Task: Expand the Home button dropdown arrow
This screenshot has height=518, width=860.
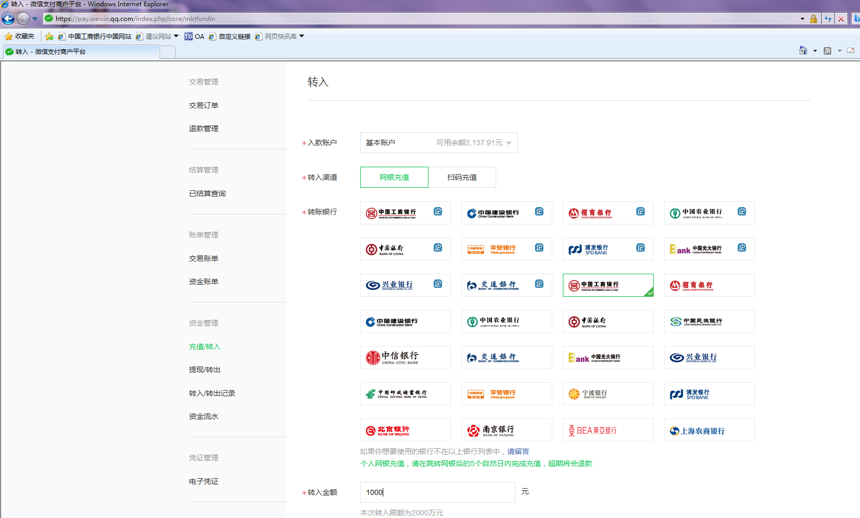Action: click(x=815, y=51)
